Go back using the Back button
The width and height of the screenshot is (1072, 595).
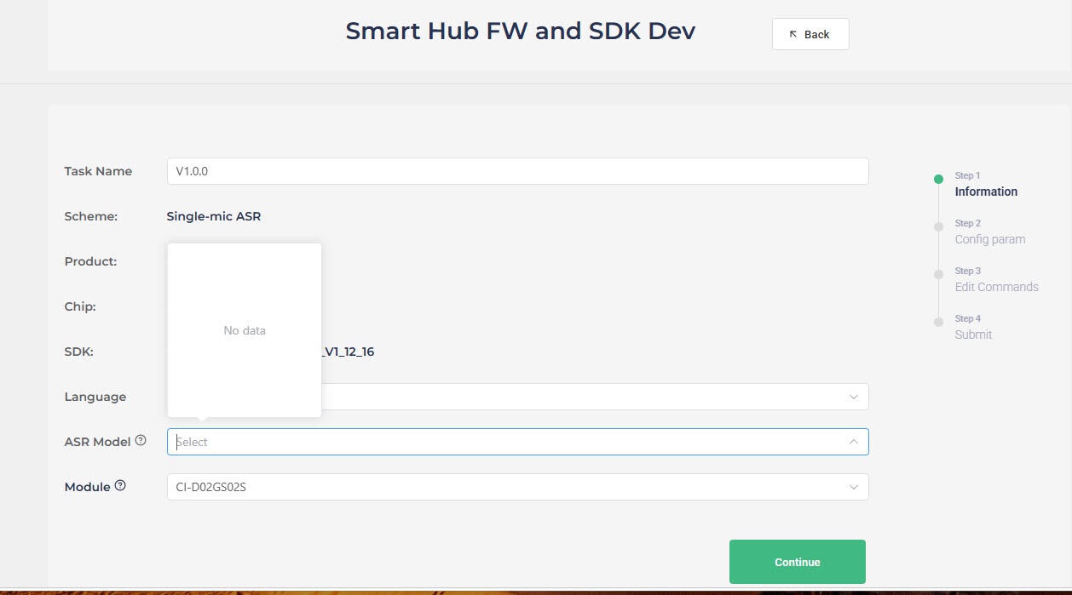810,34
